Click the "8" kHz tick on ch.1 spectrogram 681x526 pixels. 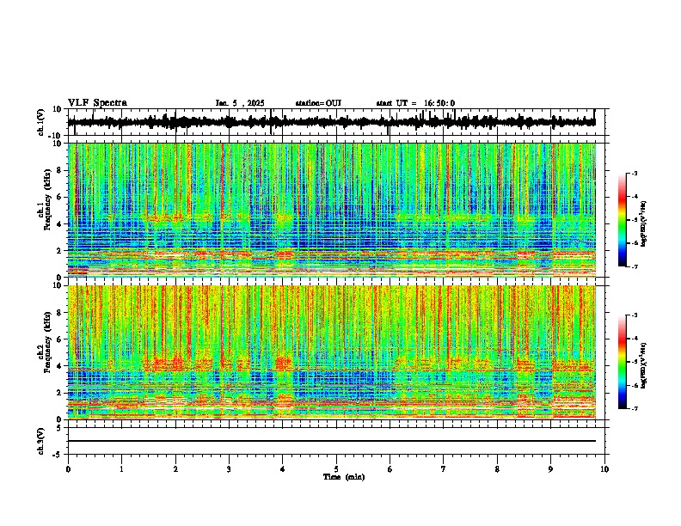[59, 170]
